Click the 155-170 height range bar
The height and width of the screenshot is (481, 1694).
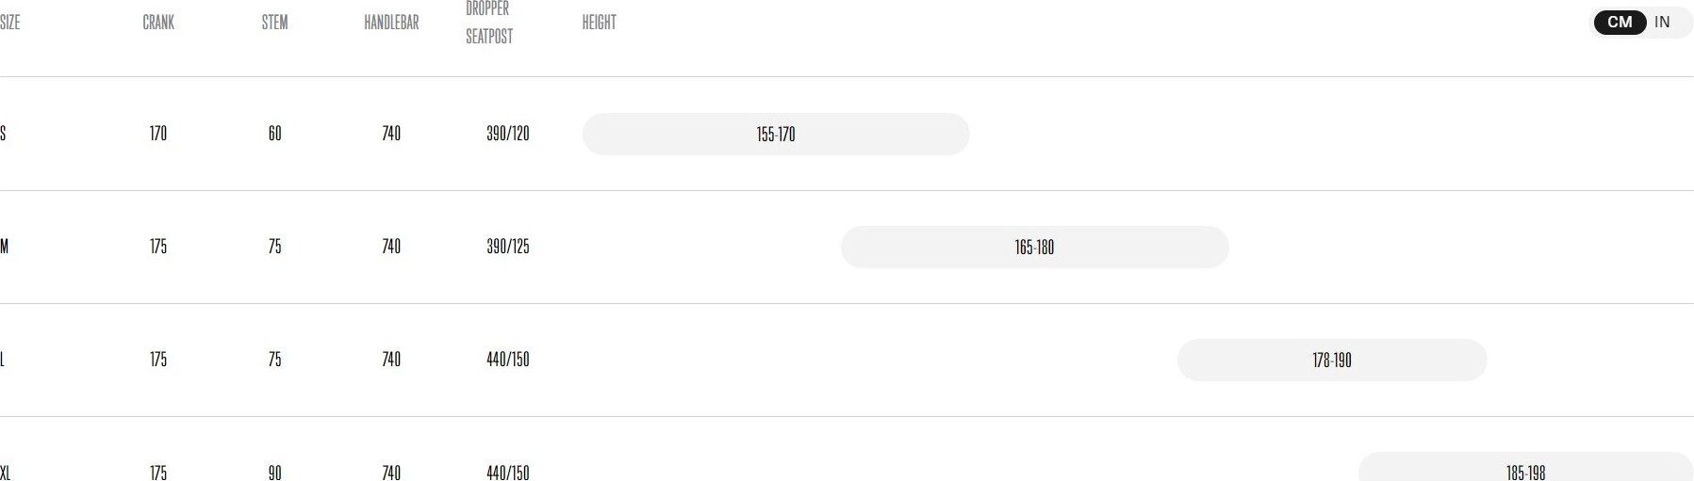pos(776,135)
